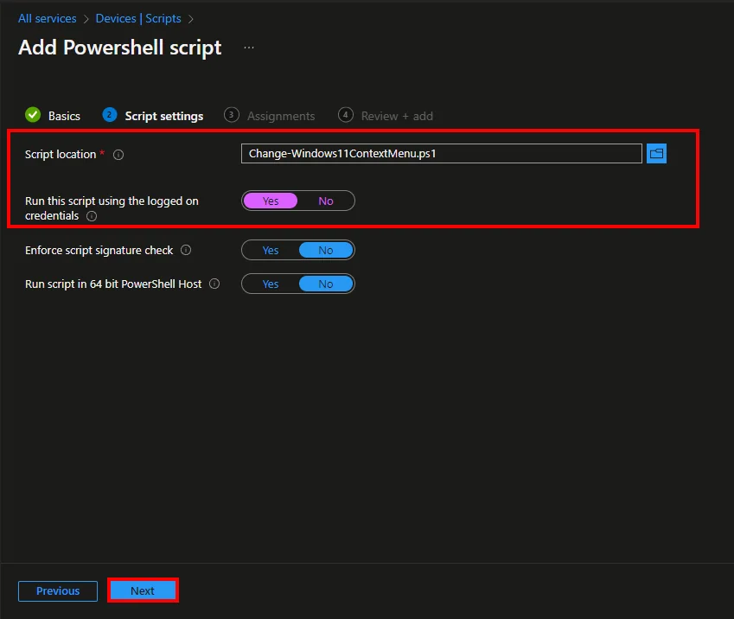Image resolution: width=734 pixels, height=619 pixels.
Task: Set logged on credentials to No
Action: [326, 201]
